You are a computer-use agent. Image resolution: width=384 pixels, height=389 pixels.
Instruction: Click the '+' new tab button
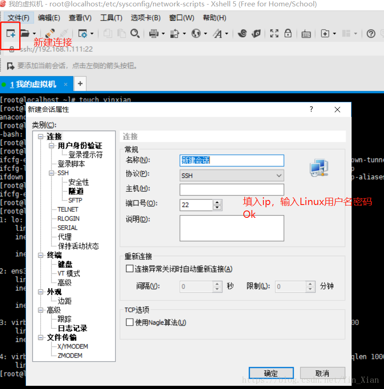80,84
